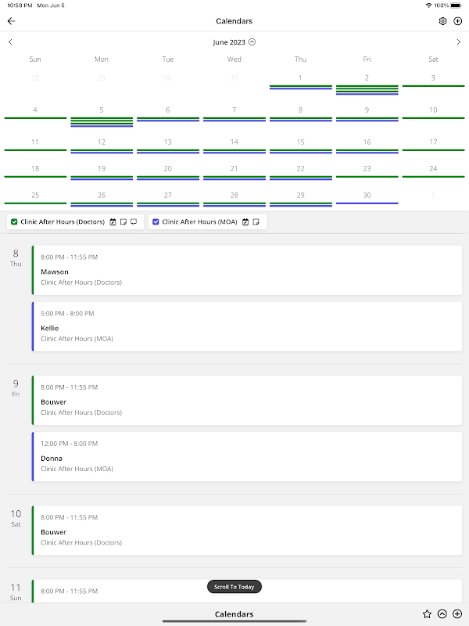Expand the bottom bar up-chevron icon
Viewport: 469px width, 626px height.
click(442, 614)
